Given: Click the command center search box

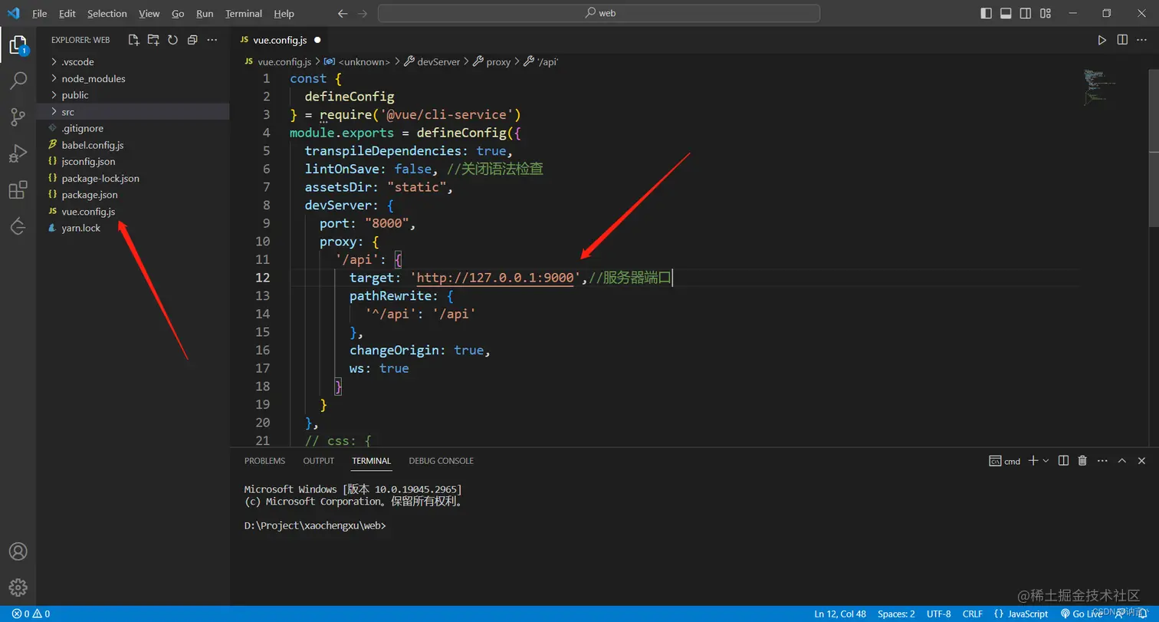Looking at the screenshot, I should click(x=599, y=13).
